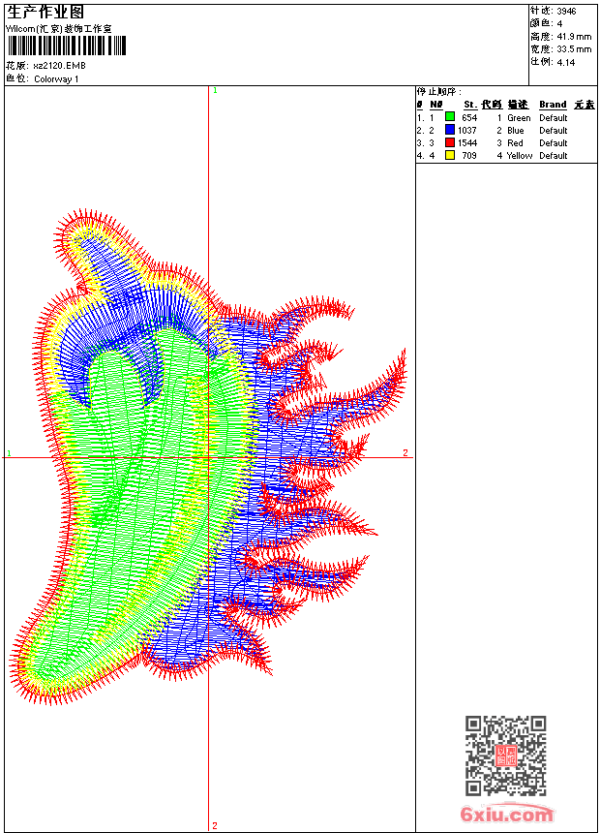This screenshot has width=600, height=833.
Task: Click the total stitch count 3946
Action: coord(566,11)
